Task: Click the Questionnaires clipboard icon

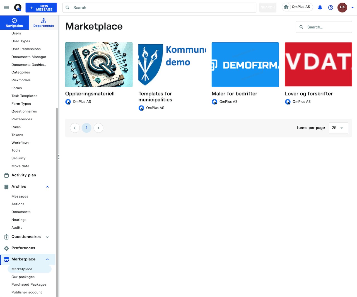Action: click(6, 237)
